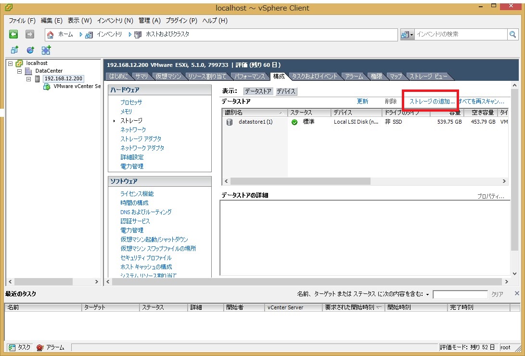525x356 pixels.
Task: Sort tasks by 要求された開始時刻 column
Action: pos(353,307)
